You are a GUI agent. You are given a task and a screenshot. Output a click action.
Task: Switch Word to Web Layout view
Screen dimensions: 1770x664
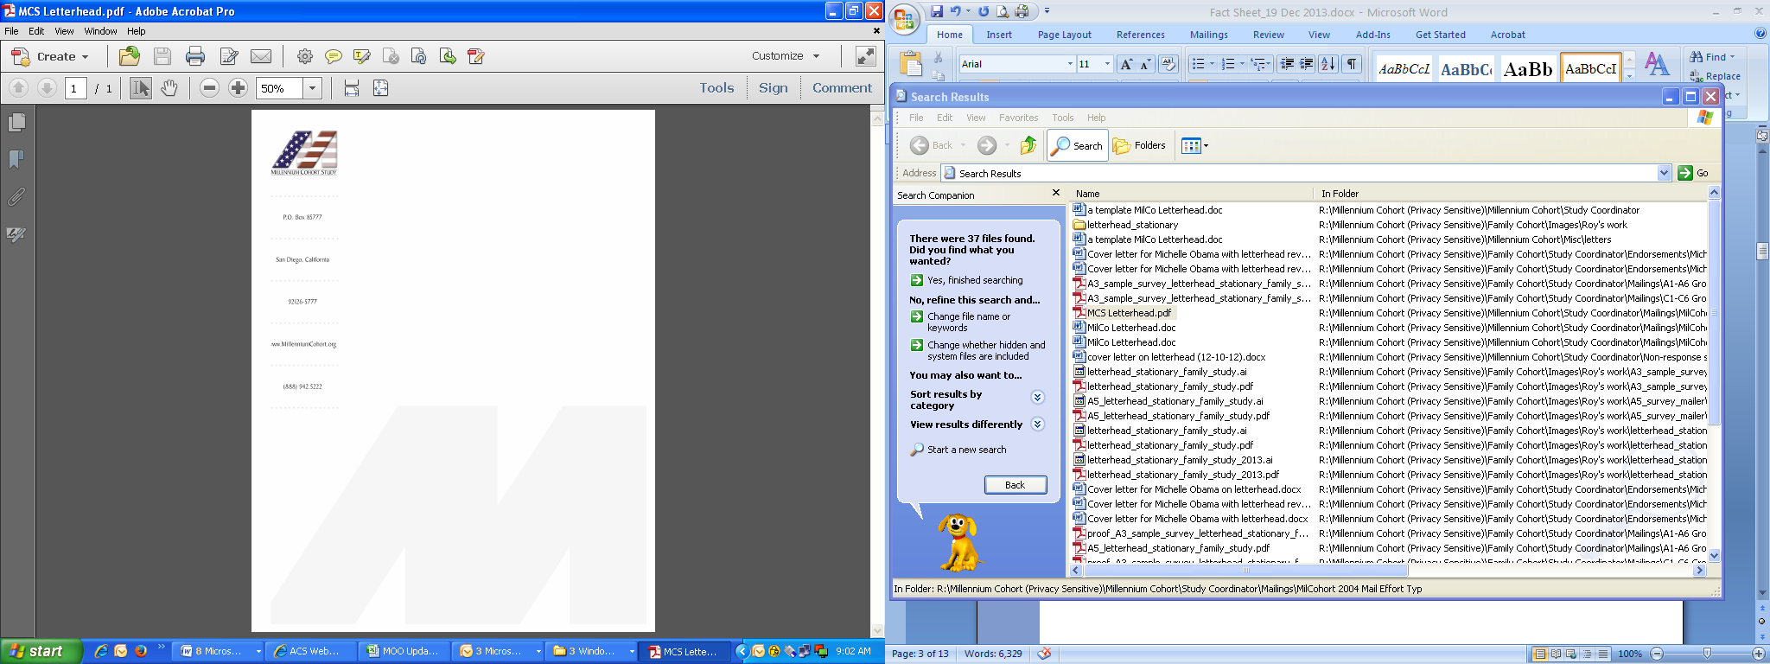(1571, 654)
